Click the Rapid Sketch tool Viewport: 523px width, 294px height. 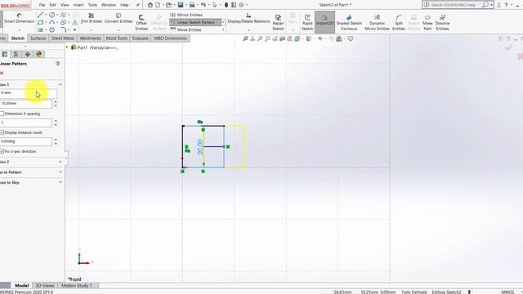(307, 22)
